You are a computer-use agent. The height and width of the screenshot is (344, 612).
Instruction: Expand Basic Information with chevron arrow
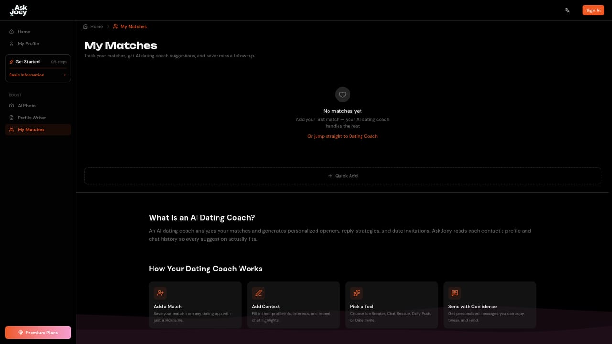tap(65, 75)
